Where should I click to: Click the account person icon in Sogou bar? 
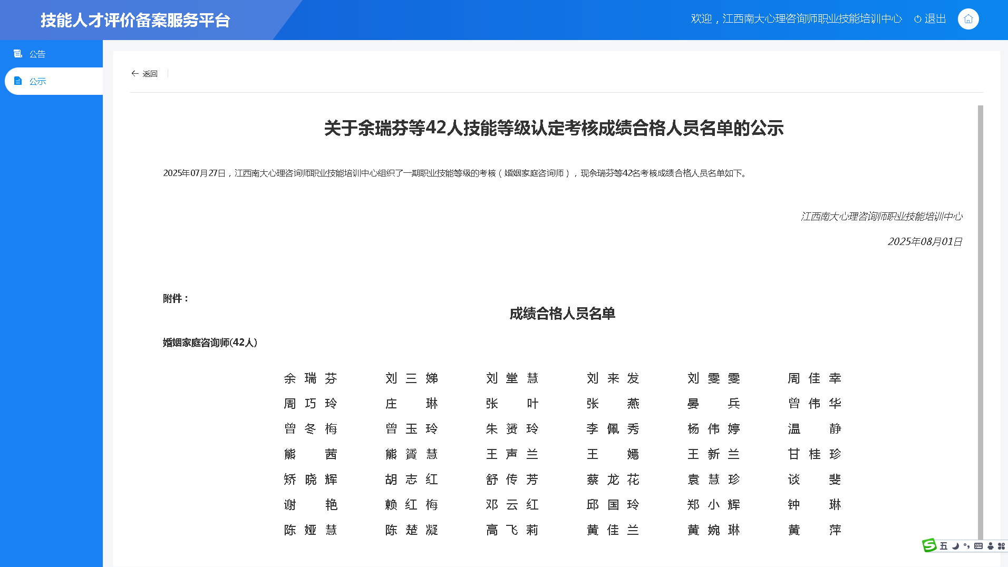pyautogui.click(x=991, y=546)
